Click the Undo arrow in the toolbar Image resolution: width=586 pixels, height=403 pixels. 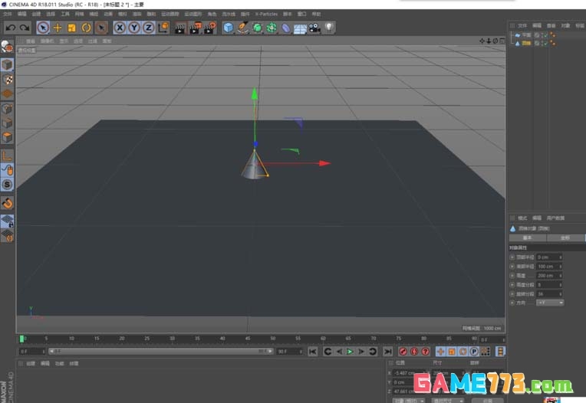tap(11, 28)
